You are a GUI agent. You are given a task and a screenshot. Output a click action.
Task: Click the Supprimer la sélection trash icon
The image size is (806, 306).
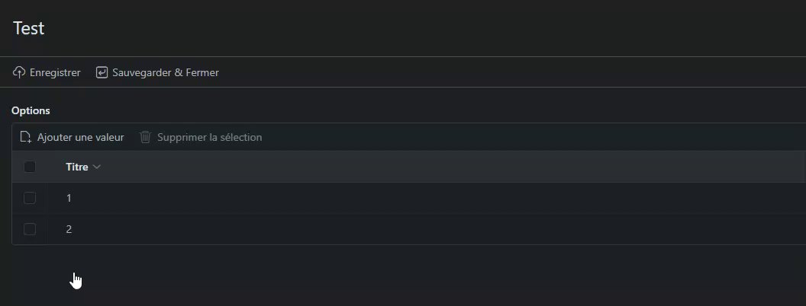pyautogui.click(x=146, y=137)
